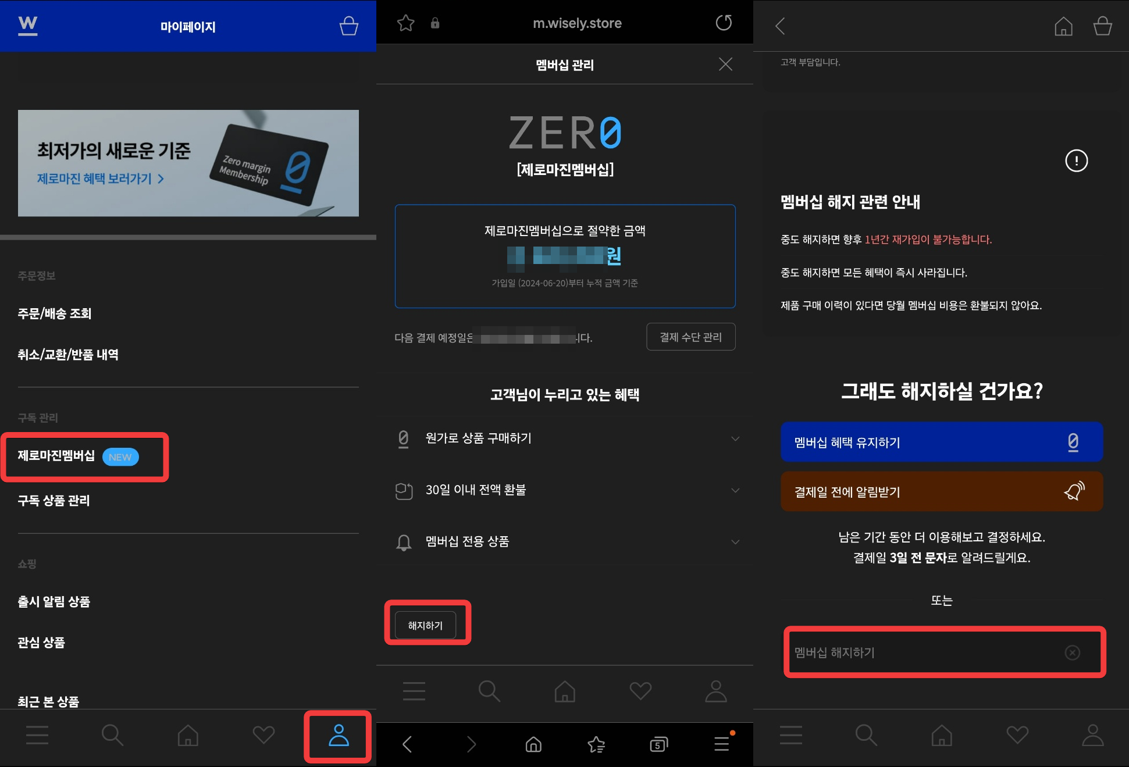Open browser bookmarks star in bottom toolbar
This screenshot has height=767, width=1129.
(x=596, y=744)
